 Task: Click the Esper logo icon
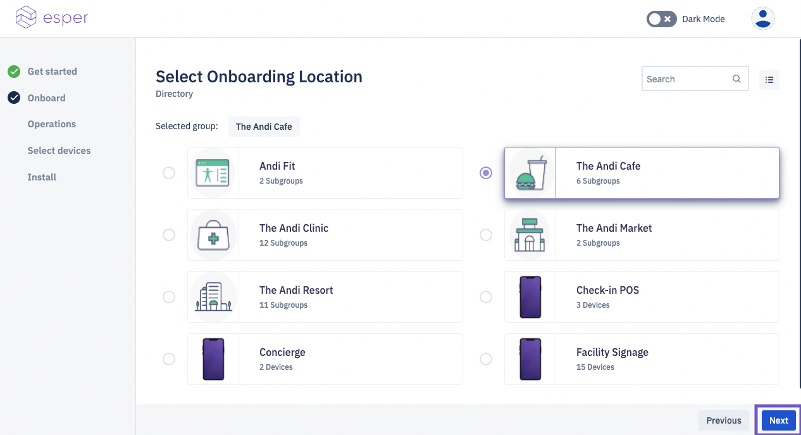26,18
